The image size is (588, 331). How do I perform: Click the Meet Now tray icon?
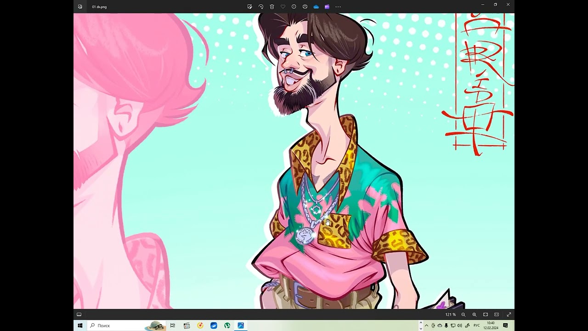pyautogui.click(x=433, y=325)
